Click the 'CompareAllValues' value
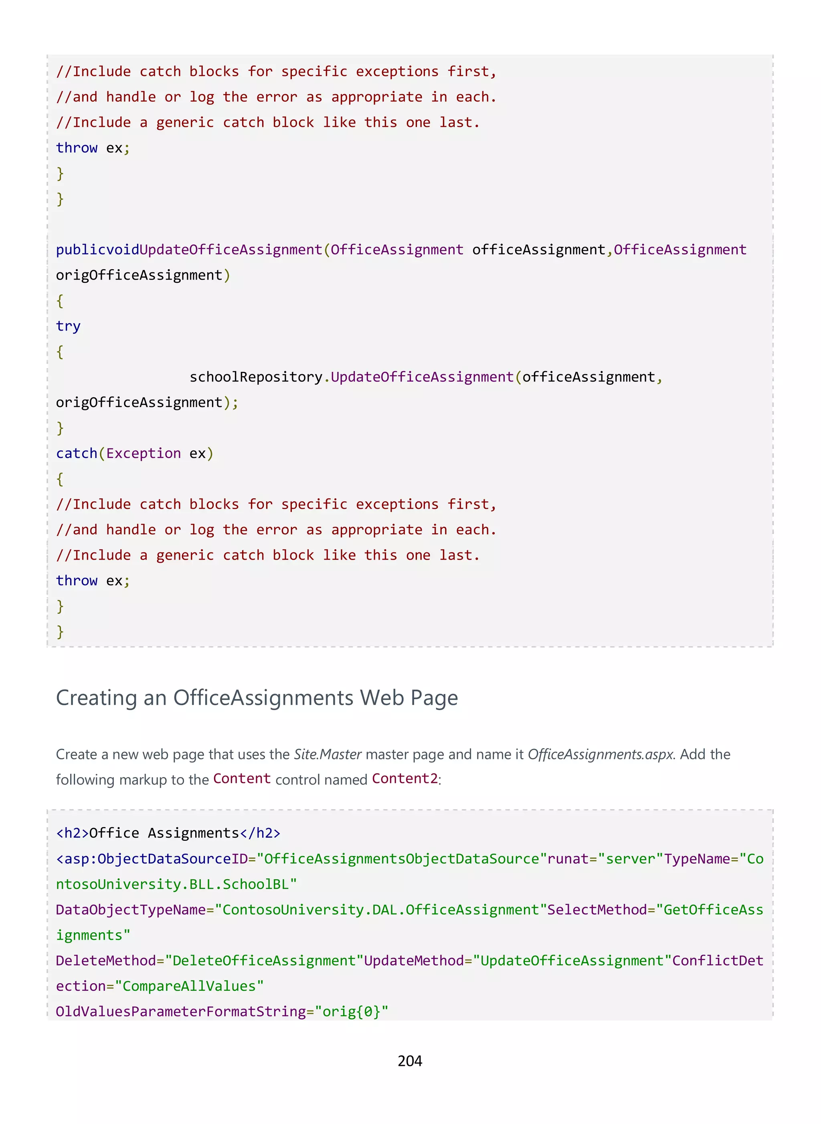Image resolution: width=821 pixels, height=1124 pixels. pos(189,986)
